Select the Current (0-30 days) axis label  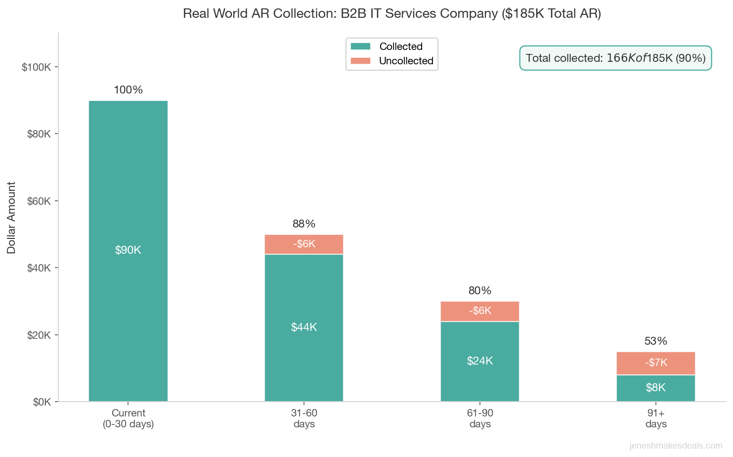[x=128, y=418]
